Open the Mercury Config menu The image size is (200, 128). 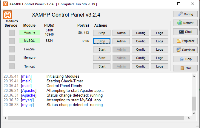(141, 58)
